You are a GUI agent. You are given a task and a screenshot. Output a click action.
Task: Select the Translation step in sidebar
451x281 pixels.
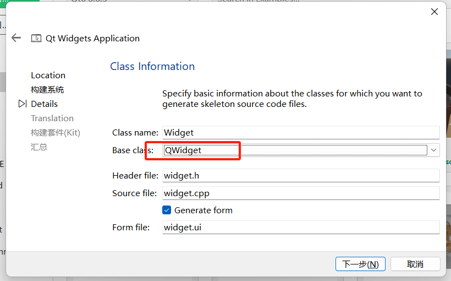(52, 118)
